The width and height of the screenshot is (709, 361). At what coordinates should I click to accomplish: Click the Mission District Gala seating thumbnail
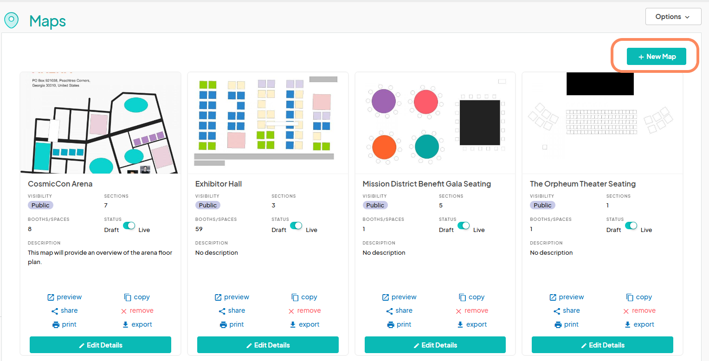[x=435, y=123]
